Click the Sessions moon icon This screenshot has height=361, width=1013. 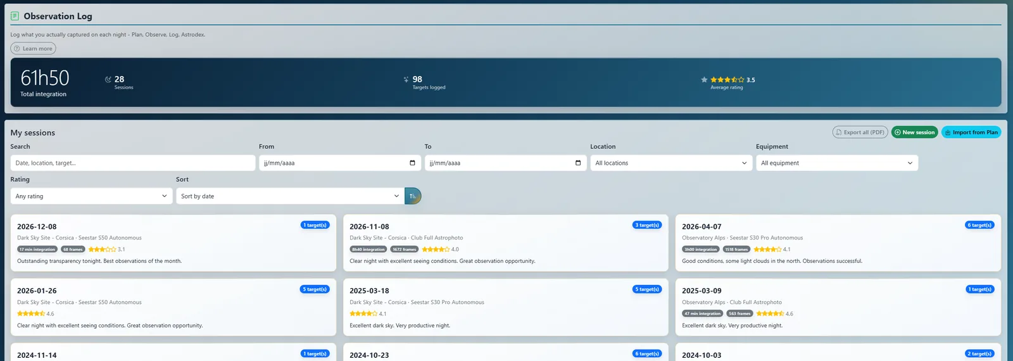[x=108, y=80]
